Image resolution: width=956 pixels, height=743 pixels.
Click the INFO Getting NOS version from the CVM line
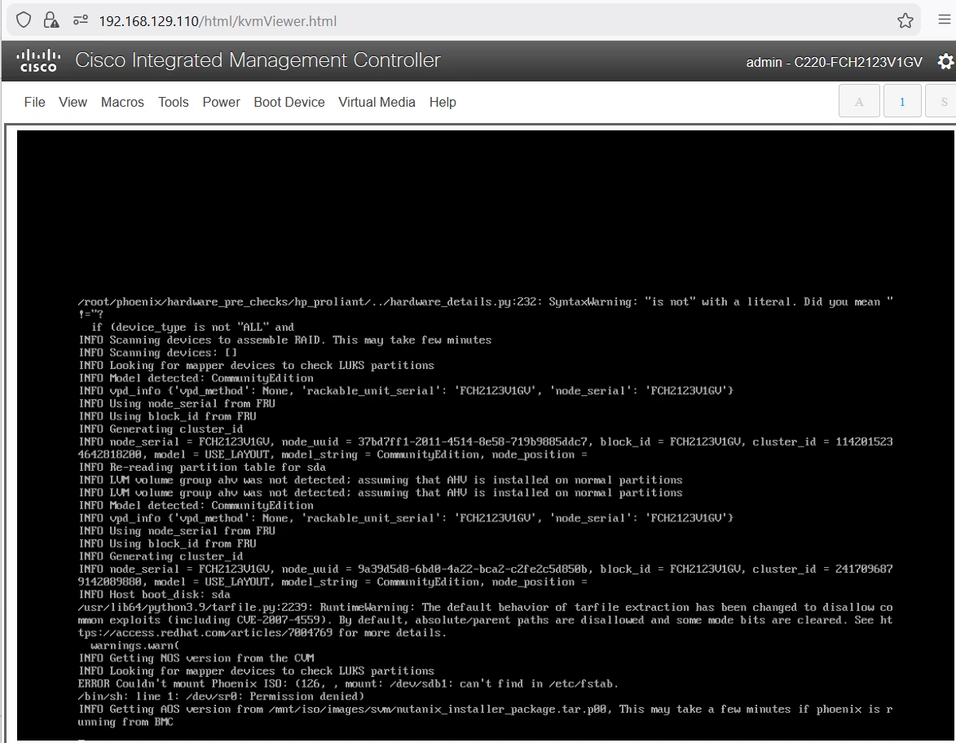point(196,657)
